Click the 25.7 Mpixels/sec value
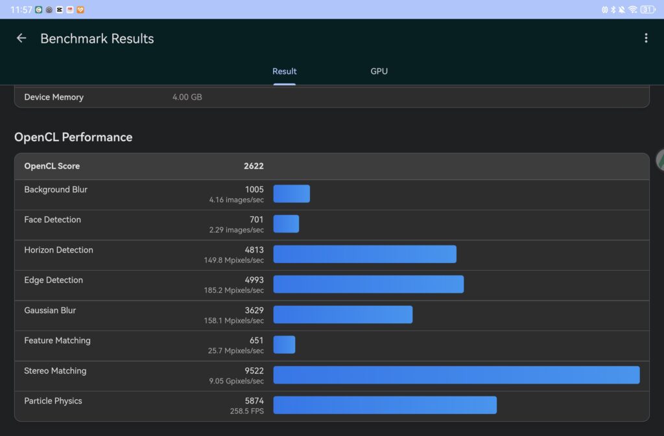Image resolution: width=664 pixels, height=436 pixels. [x=235, y=350]
